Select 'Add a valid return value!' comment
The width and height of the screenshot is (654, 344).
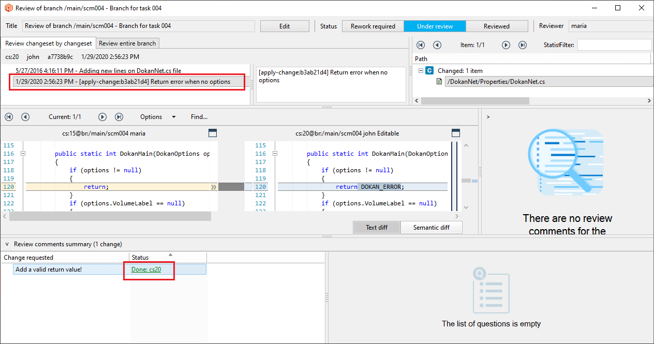tap(110, 269)
